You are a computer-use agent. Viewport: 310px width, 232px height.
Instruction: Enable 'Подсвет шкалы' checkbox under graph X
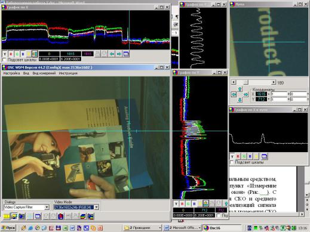(x=4, y=60)
